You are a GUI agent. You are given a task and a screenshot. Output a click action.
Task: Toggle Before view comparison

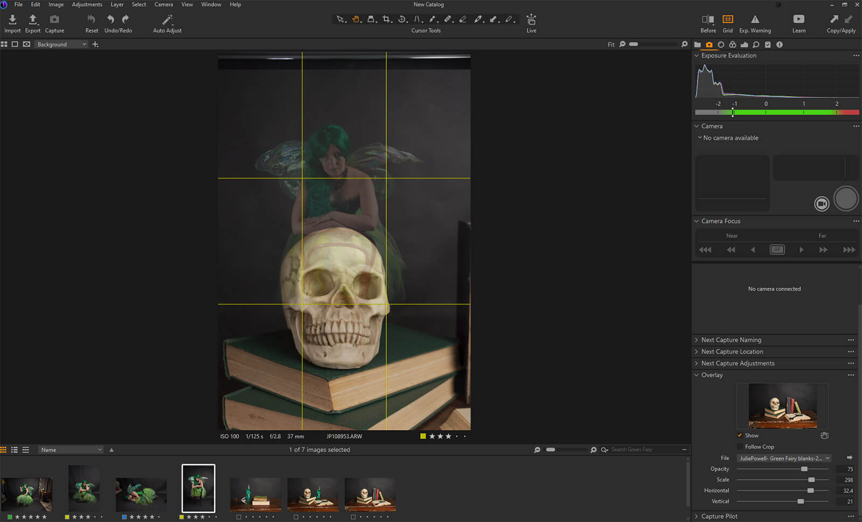[708, 19]
